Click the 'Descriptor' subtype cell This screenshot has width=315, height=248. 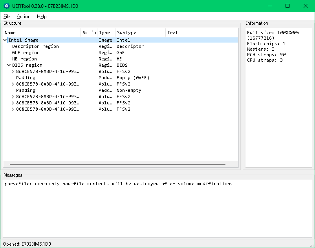pos(130,46)
